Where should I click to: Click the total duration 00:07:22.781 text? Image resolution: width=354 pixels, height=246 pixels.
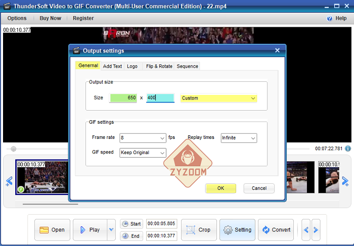(329, 149)
